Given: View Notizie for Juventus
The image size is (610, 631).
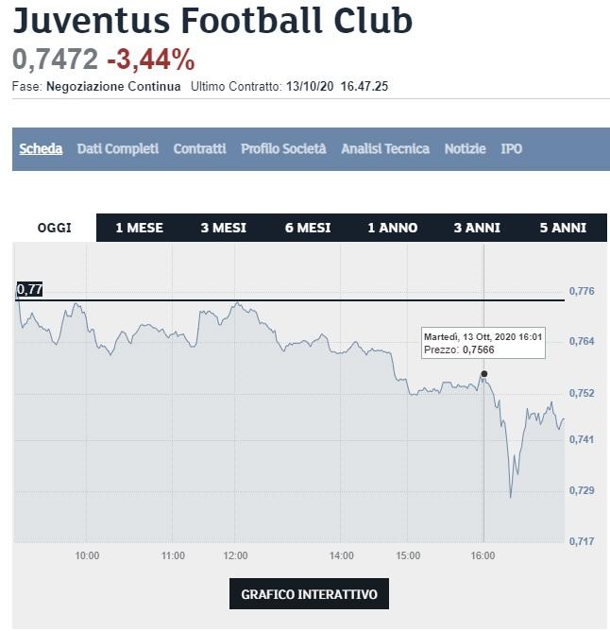Looking at the screenshot, I should 466,149.
